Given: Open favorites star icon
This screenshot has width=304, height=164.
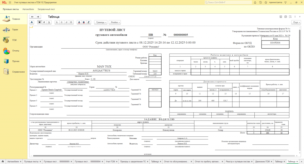Looking at the screenshot, I should tap(266, 2).
